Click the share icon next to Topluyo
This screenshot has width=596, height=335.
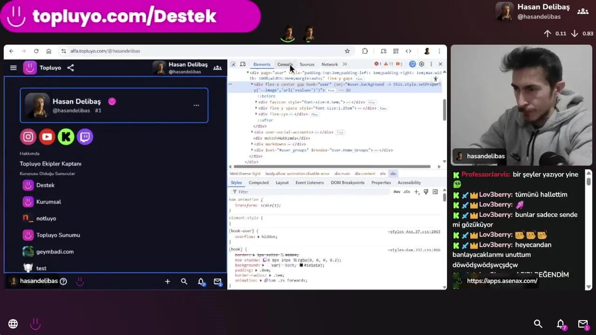tap(70, 68)
